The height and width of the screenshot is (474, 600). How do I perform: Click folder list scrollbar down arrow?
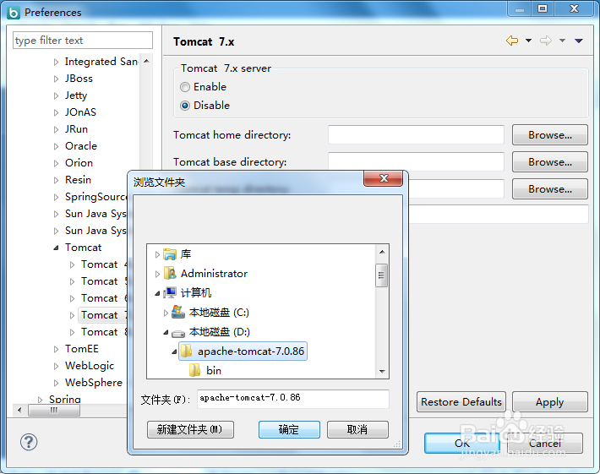pos(382,372)
